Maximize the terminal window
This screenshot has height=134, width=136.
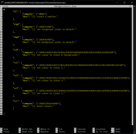[x=124, y=3]
